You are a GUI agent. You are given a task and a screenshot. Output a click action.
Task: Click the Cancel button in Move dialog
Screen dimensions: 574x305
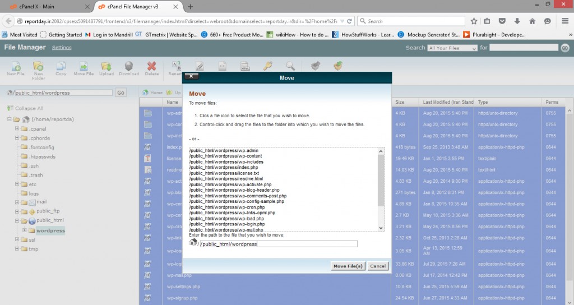click(x=378, y=266)
